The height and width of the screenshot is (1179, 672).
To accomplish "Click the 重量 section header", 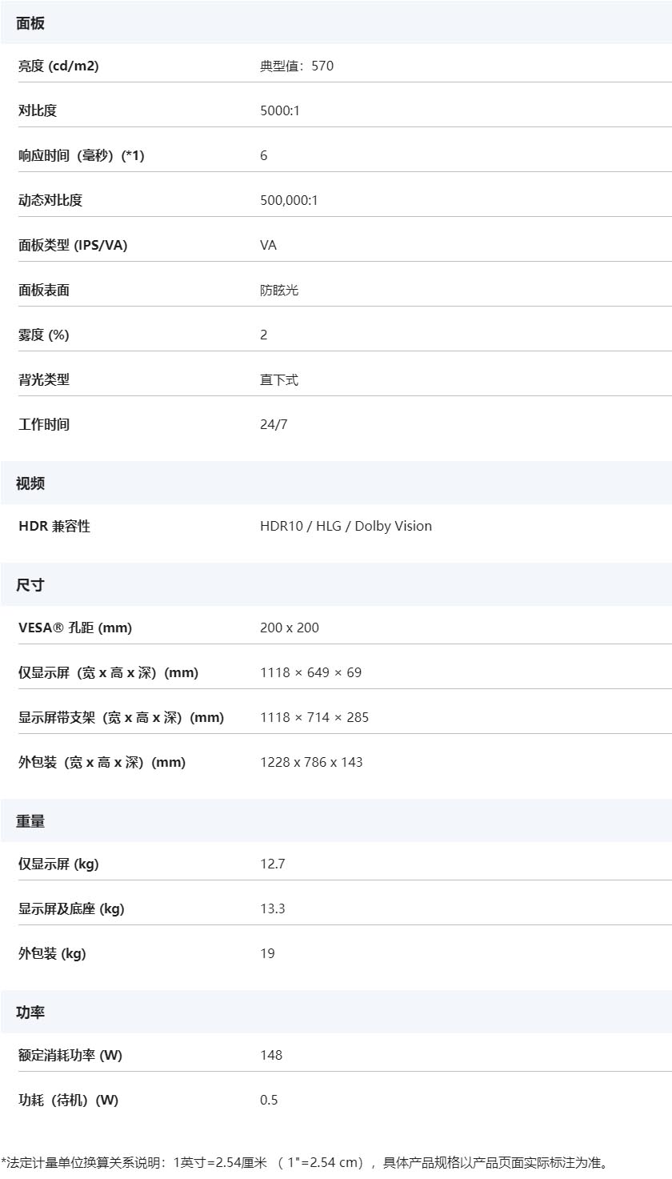I will [30, 821].
